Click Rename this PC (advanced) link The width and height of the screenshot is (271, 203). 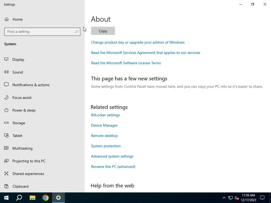point(113,167)
